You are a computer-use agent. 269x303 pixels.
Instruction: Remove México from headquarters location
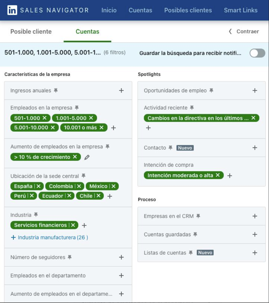tap(113, 186)
